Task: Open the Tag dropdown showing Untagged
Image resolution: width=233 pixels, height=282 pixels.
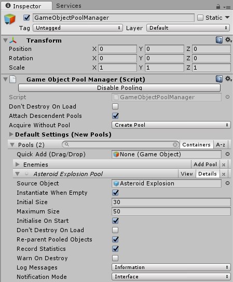Action: [x=78, y=28]
